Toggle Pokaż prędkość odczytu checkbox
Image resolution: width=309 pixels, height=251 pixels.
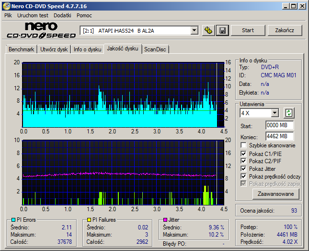(x=243, y=176)
